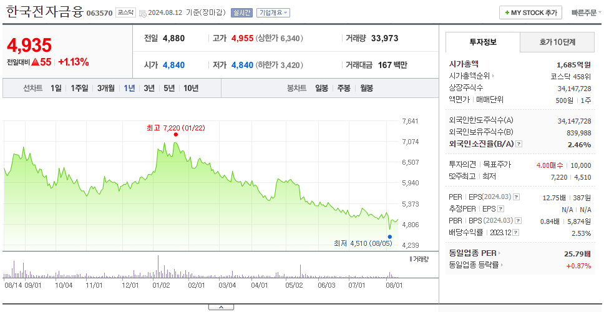Click the red up-triangle next to 55
This screenshot has height=312, width=604.
[35, 62]
